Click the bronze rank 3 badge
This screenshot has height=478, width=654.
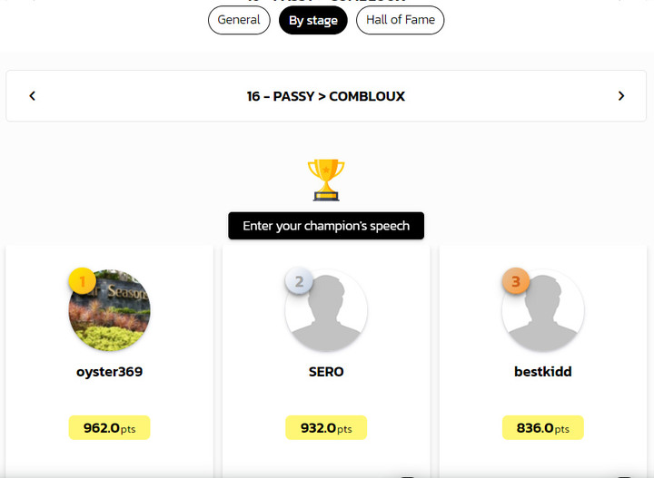pyautogui.click(x=516, y=281)
